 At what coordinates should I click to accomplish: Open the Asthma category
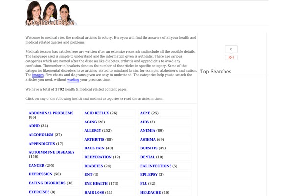148,140
